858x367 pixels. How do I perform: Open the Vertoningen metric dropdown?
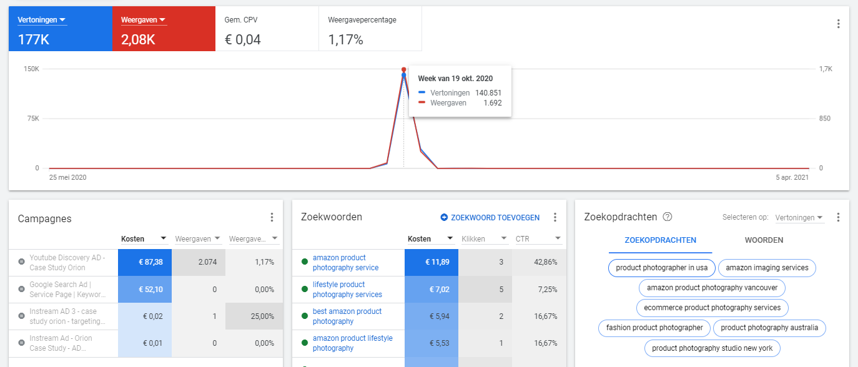[42, 20]
